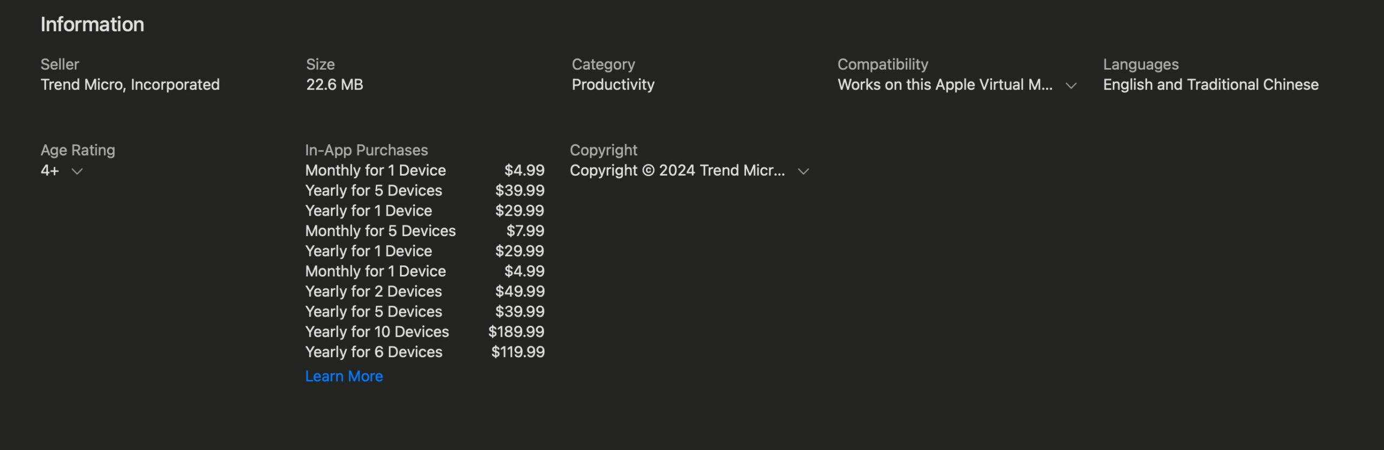Click the Information section heading

click(92, 24)
